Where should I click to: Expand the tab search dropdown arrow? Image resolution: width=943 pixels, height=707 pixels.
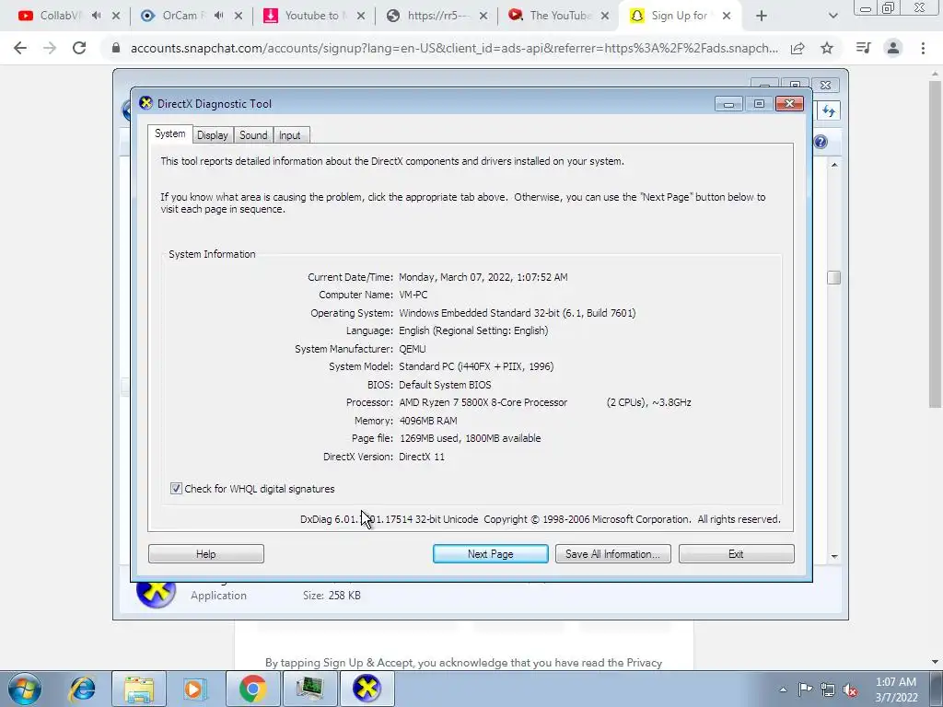(x=832, y=17)
